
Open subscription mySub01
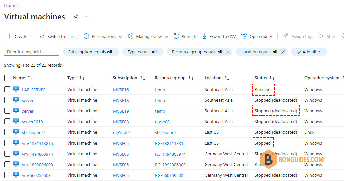point(122,133)
